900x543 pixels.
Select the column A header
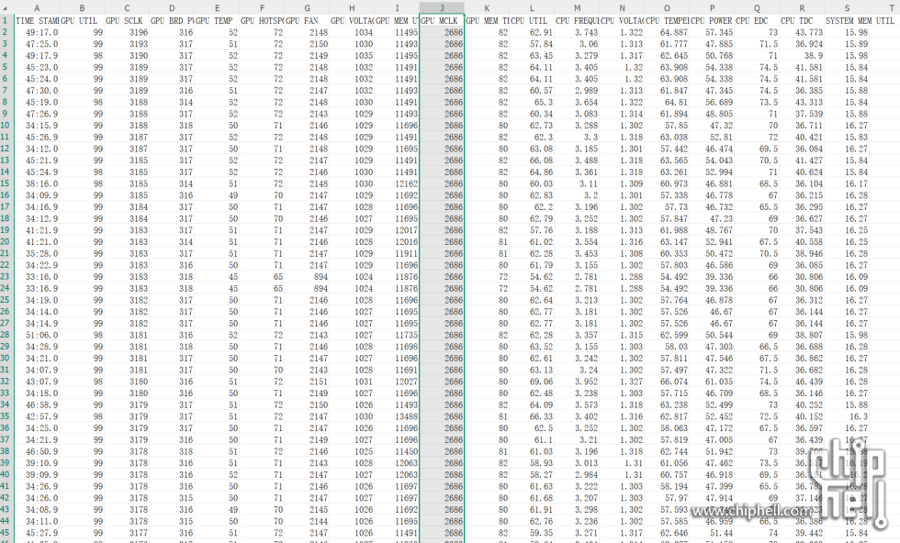37,8
